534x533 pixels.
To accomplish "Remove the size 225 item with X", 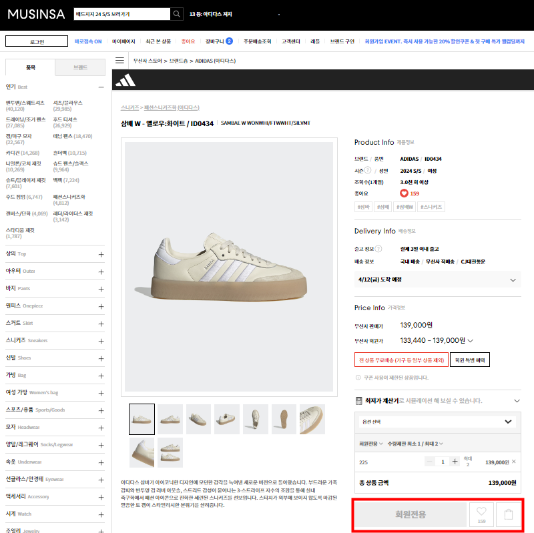I will pyautogui.click(x=513, y=462).
